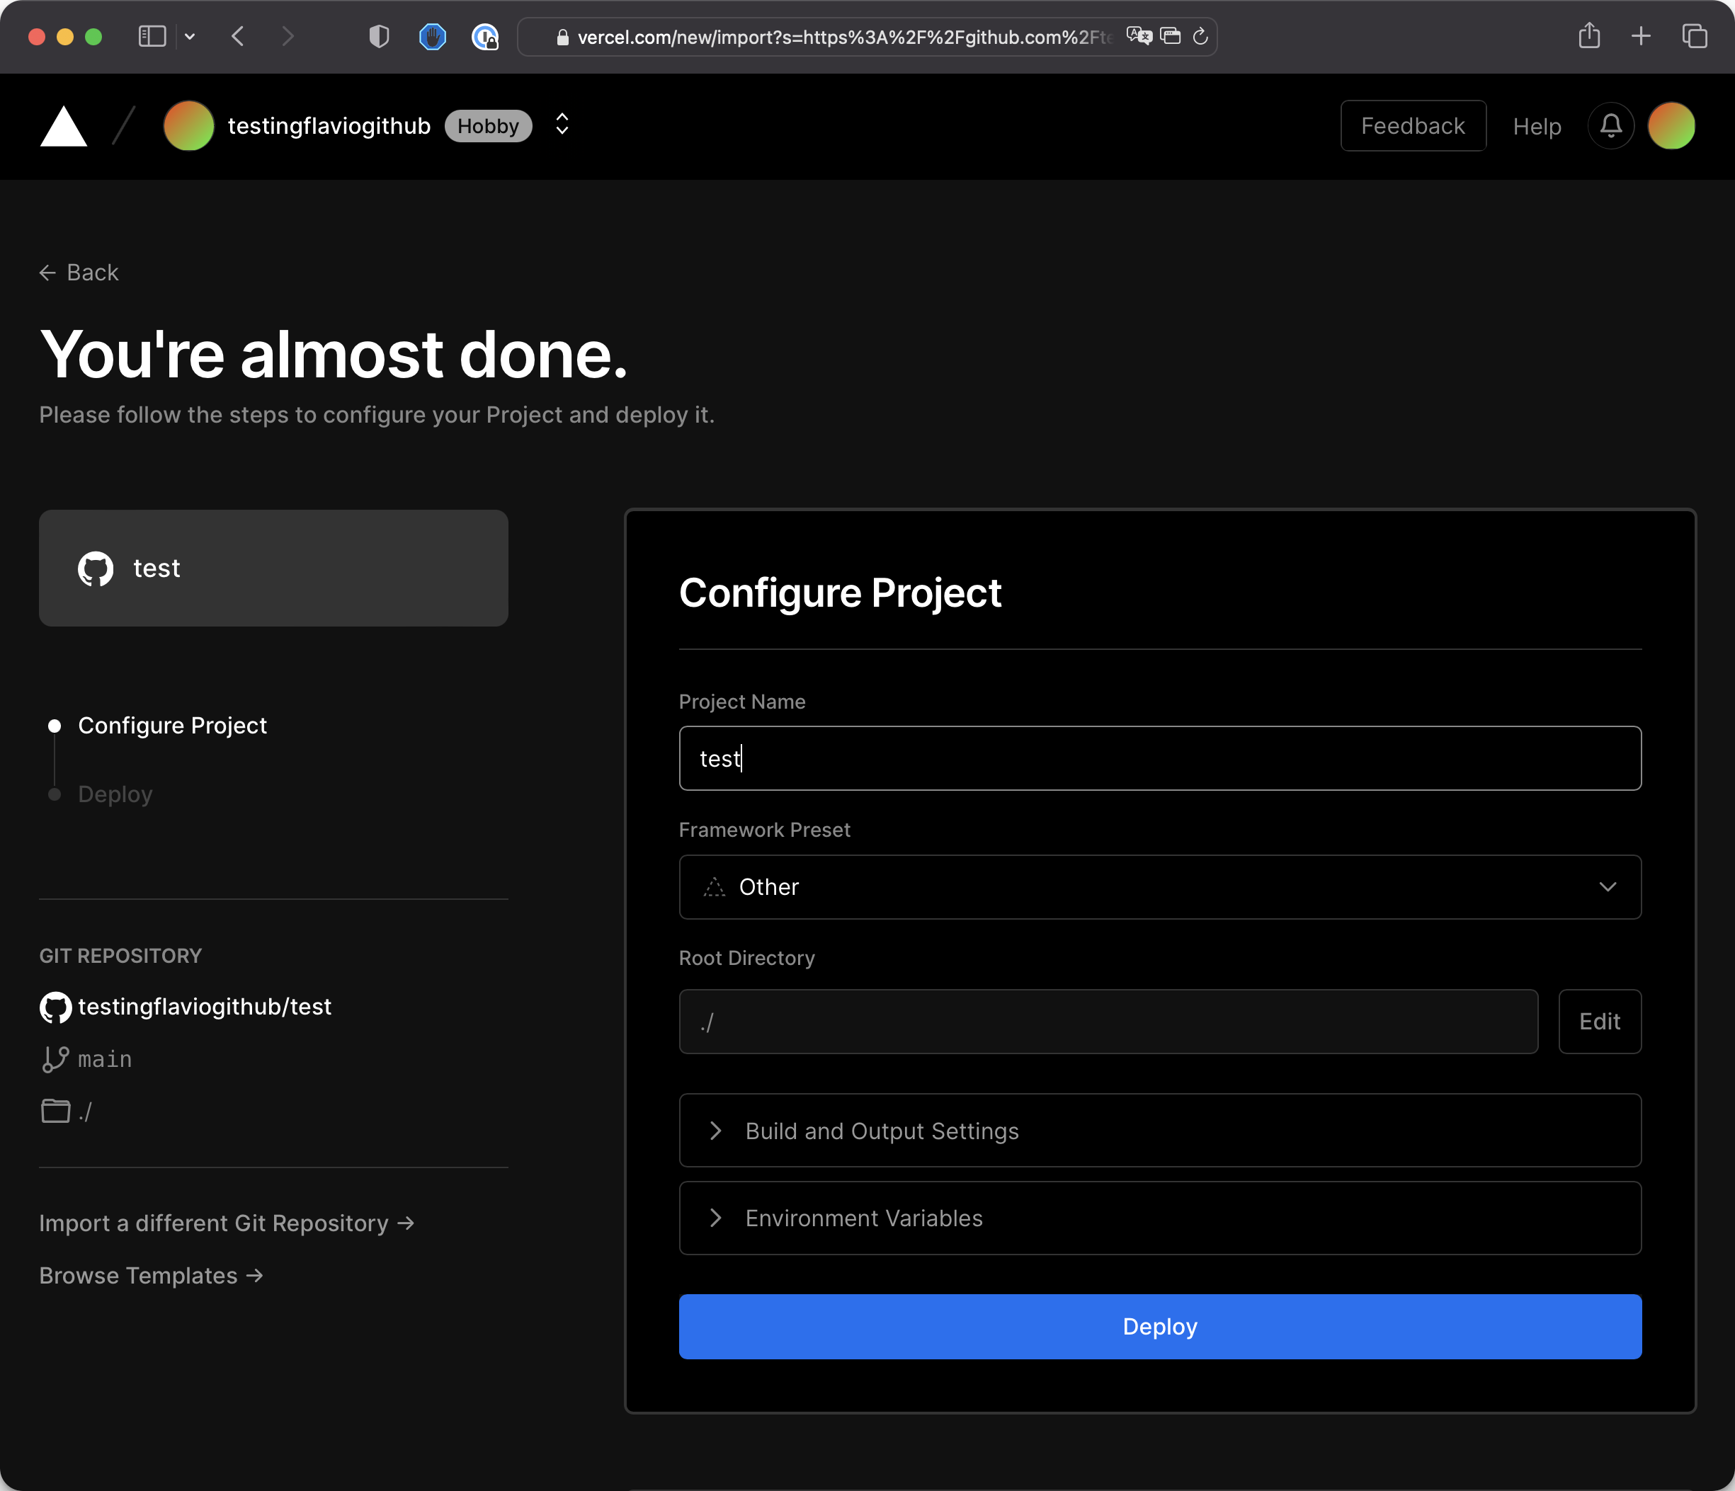This screenshot has width=1735, height=1491.
Task: Show the tab overview icon
Action: pyautogui.click(x=1694, y=36)
